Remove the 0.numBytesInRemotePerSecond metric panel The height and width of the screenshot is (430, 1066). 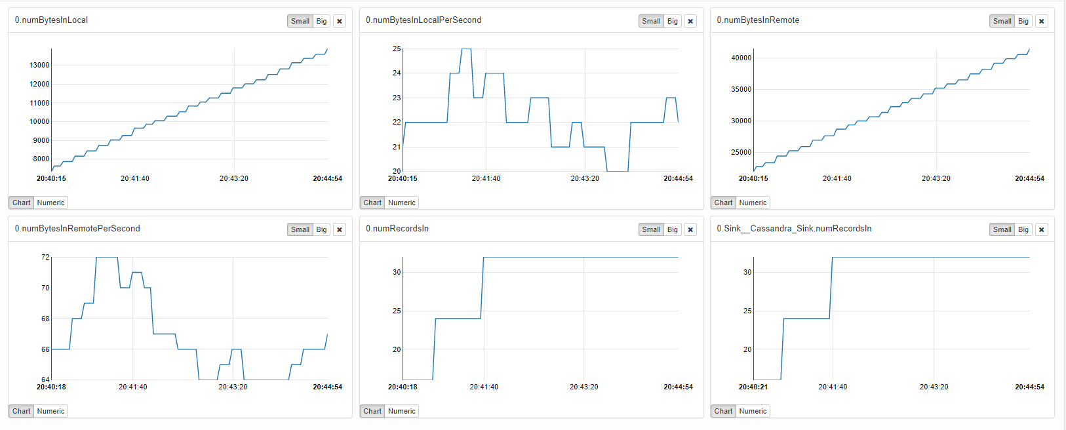pos(340,229)
